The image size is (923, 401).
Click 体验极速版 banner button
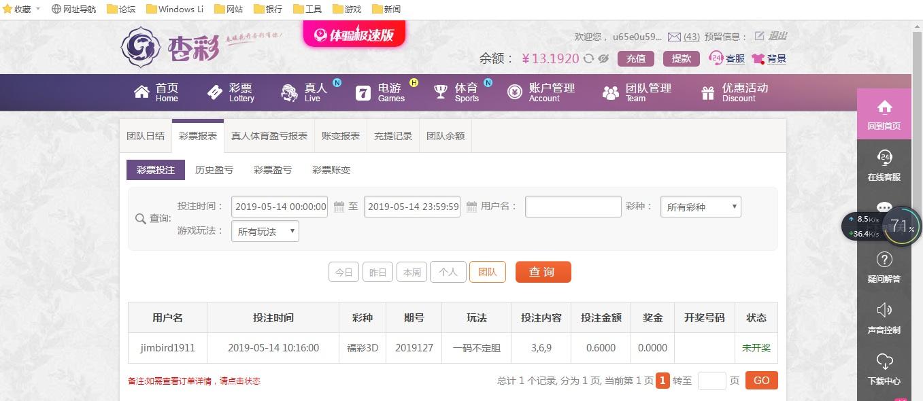(354, 34)
